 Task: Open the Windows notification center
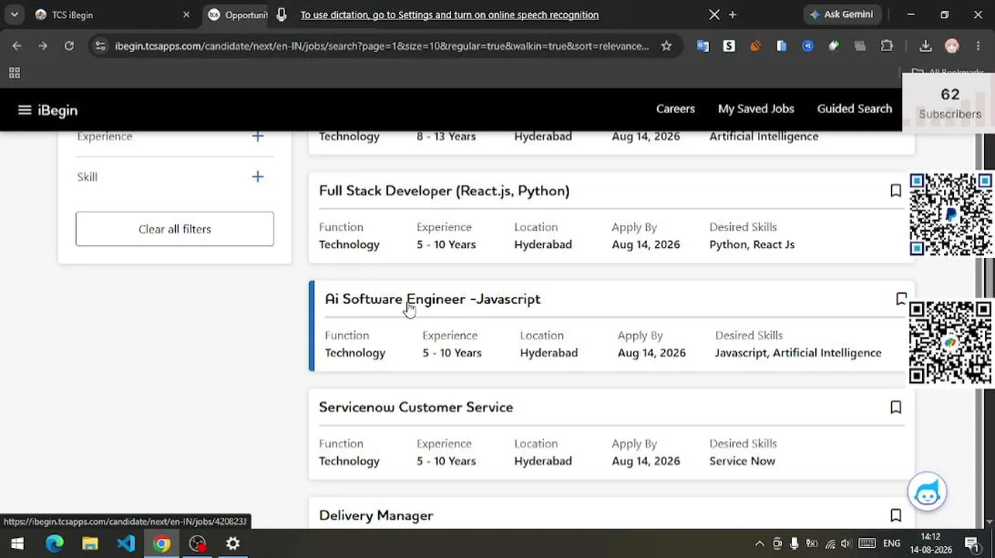tap(972, 543)
